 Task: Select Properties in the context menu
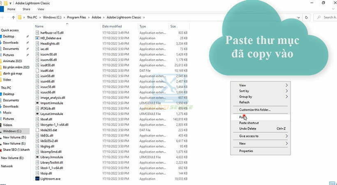click(x=246, y=151)
